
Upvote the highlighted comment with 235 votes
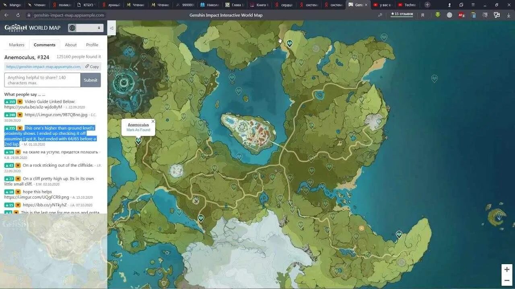pos(10,128)
